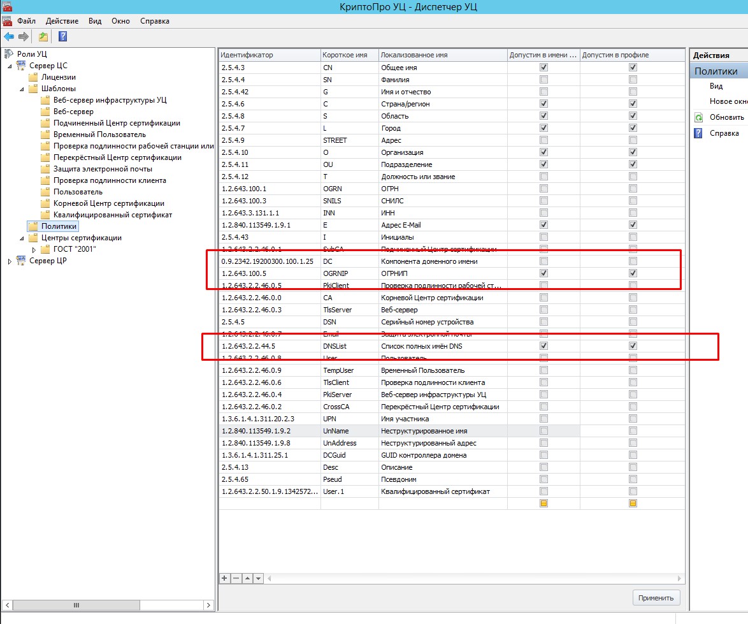Click the Корневой Центр сертификации folder icon
The height and width of the screenshot is (624, 748).
(45, 203)
